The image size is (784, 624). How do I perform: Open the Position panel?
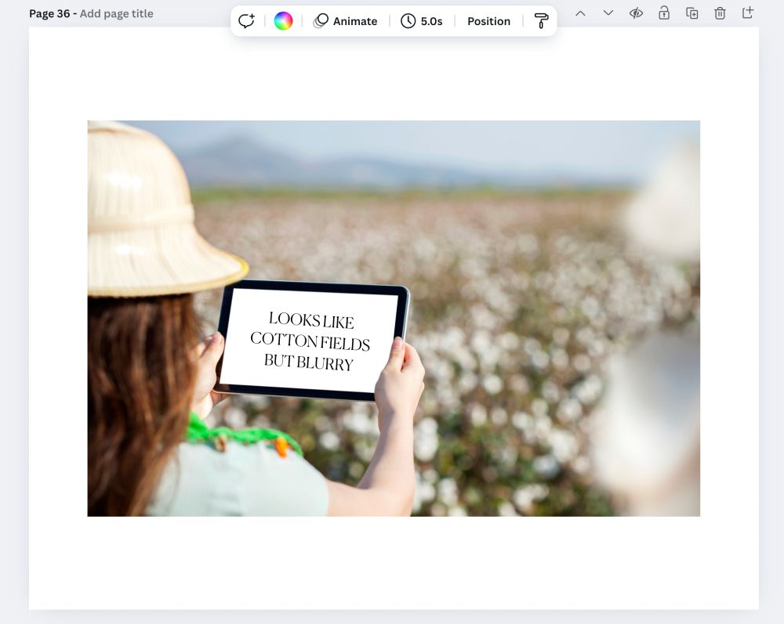(488, 21)
